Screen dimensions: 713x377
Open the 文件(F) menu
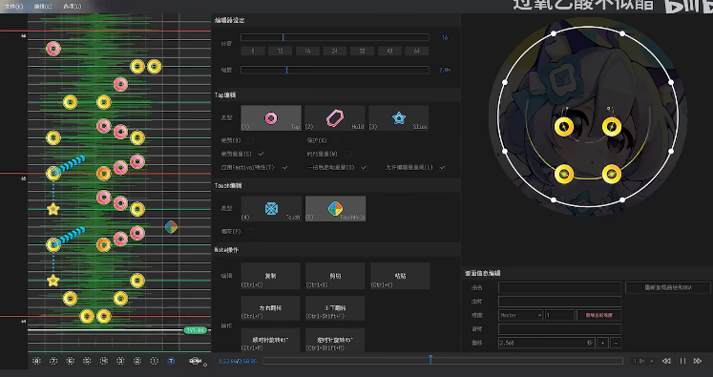tap(13, 7)
